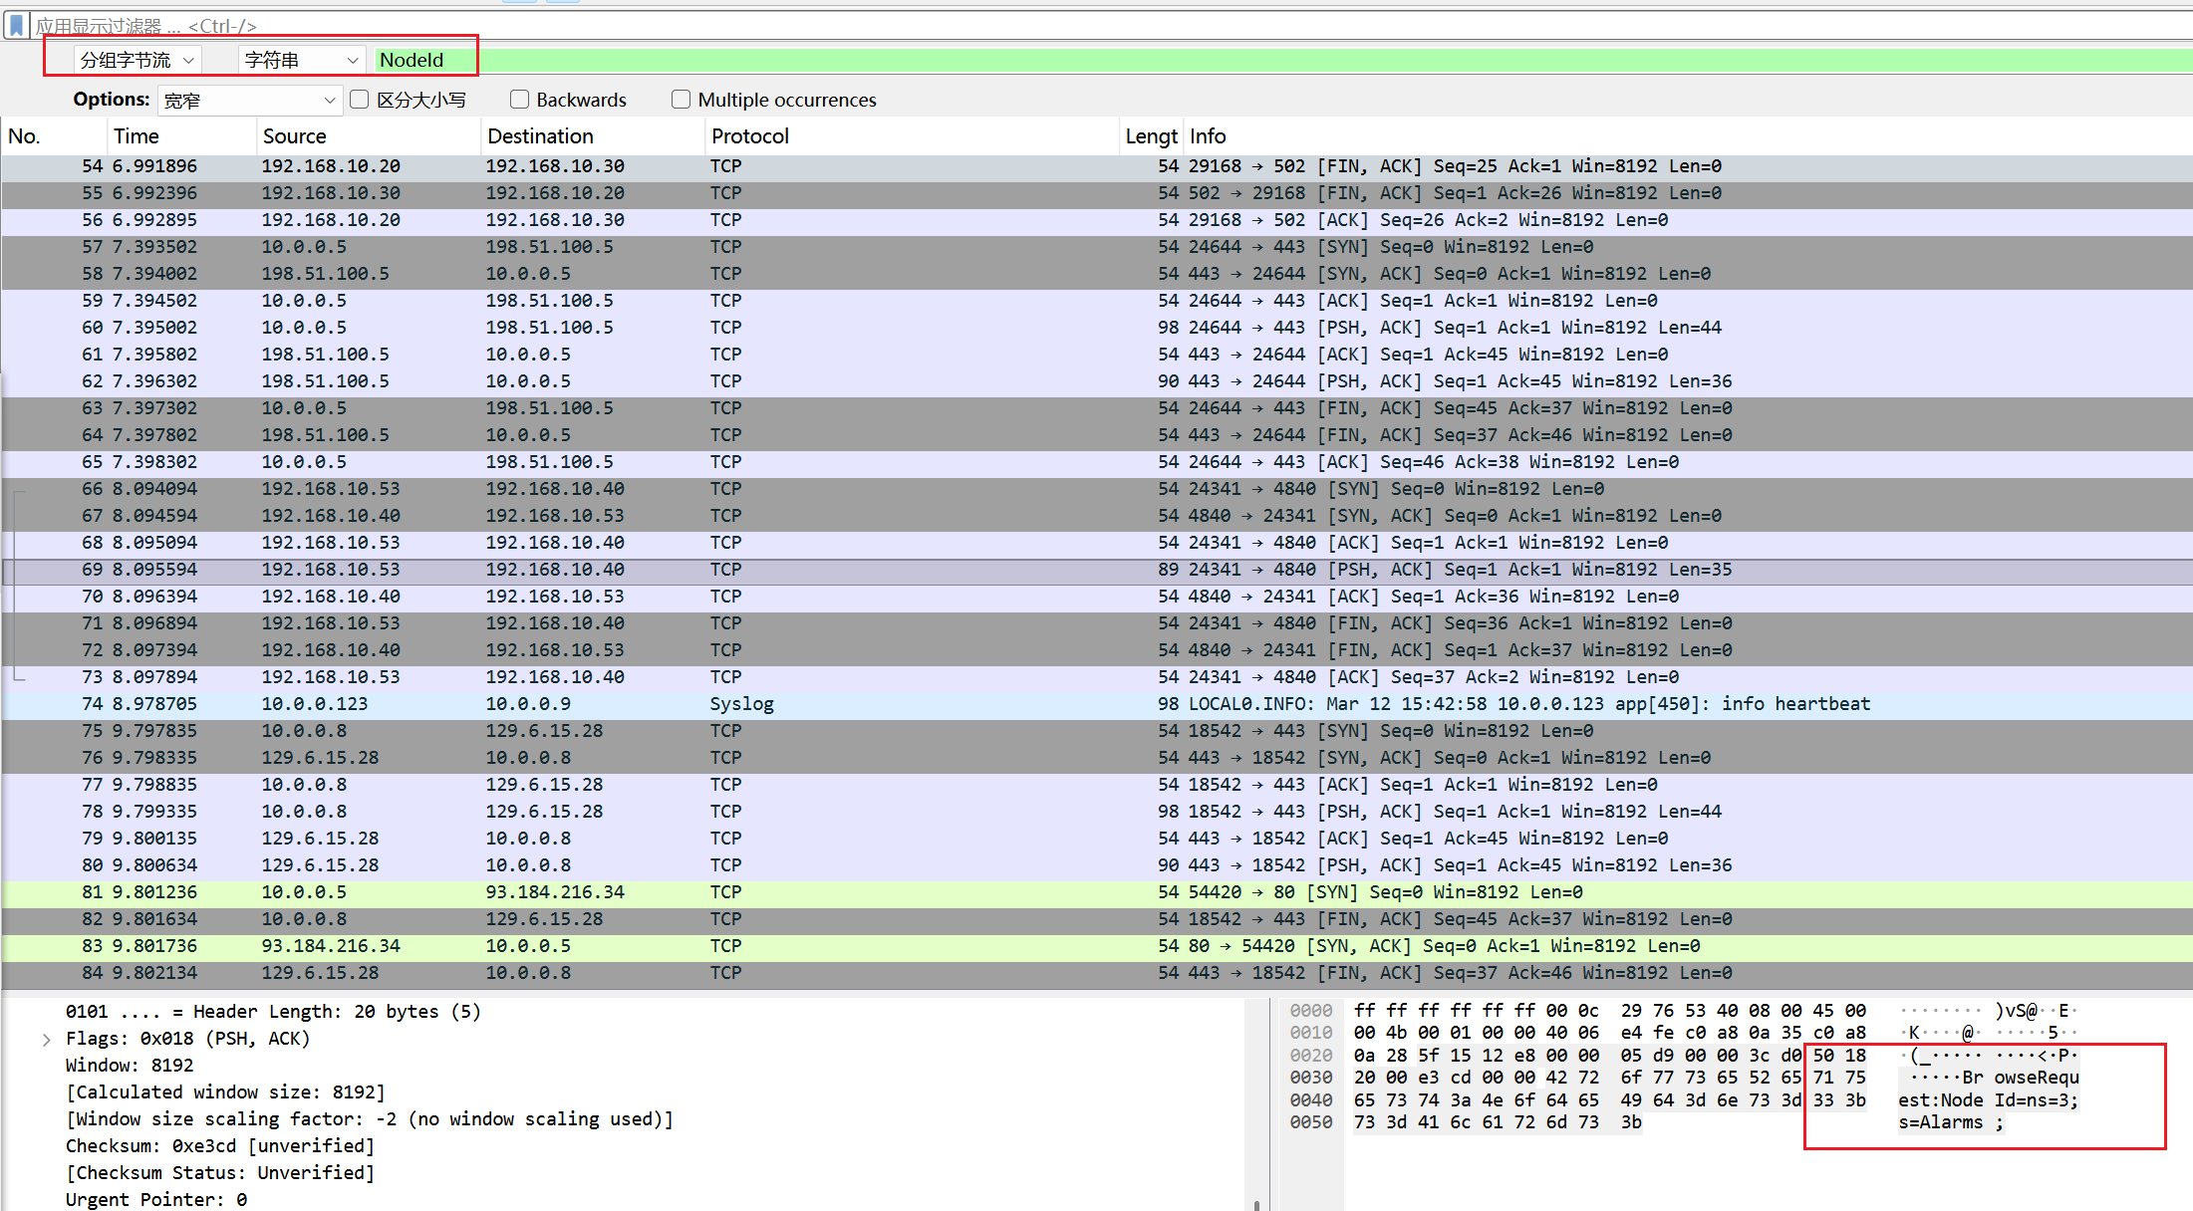Viewport: 2193px width, 1211px height.
Task: Expand the Flags 0x018 tree item
Action: 46,1039
